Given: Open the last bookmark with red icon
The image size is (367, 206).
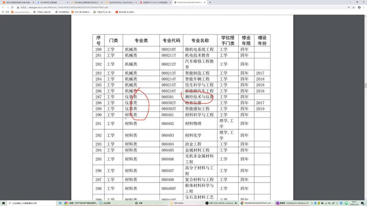Looking at the screenshot, I should click(125, 12).
